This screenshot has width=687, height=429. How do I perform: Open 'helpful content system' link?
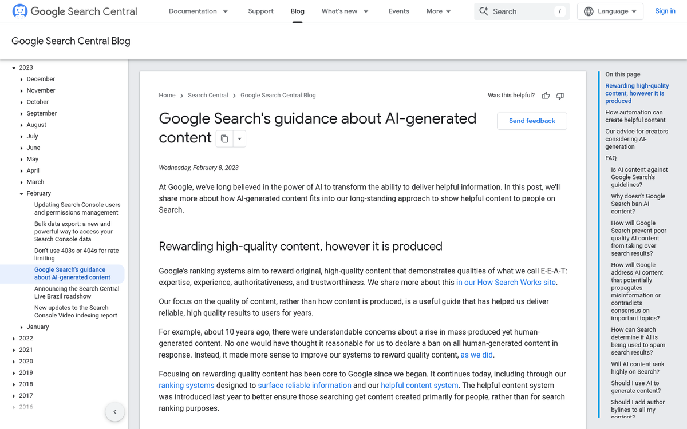coord(420,386)
